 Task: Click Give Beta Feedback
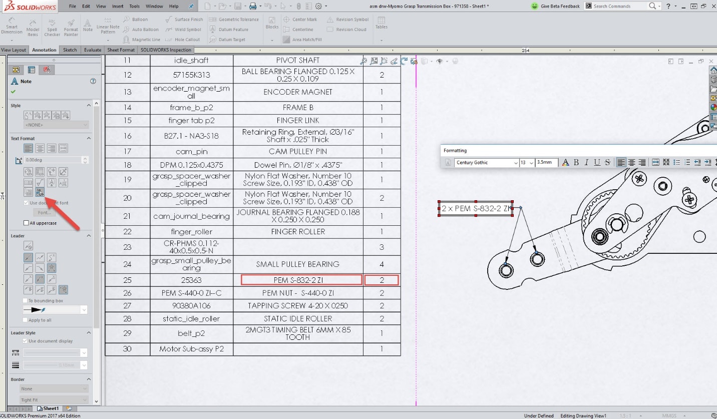tap(556, 6)
